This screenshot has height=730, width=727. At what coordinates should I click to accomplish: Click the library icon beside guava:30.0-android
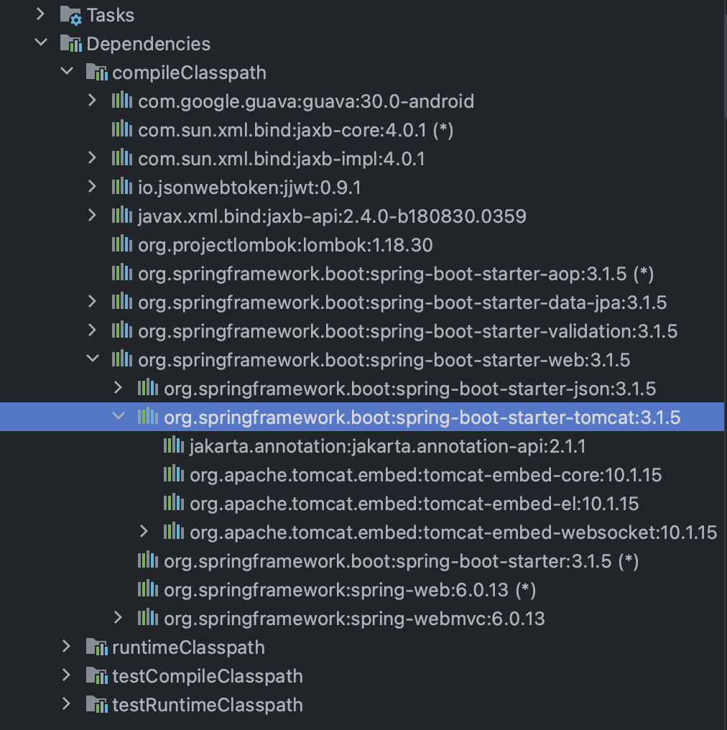tap(122, 101)
